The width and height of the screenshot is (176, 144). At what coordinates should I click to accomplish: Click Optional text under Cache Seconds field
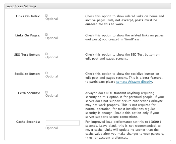(x=51, y=128)
